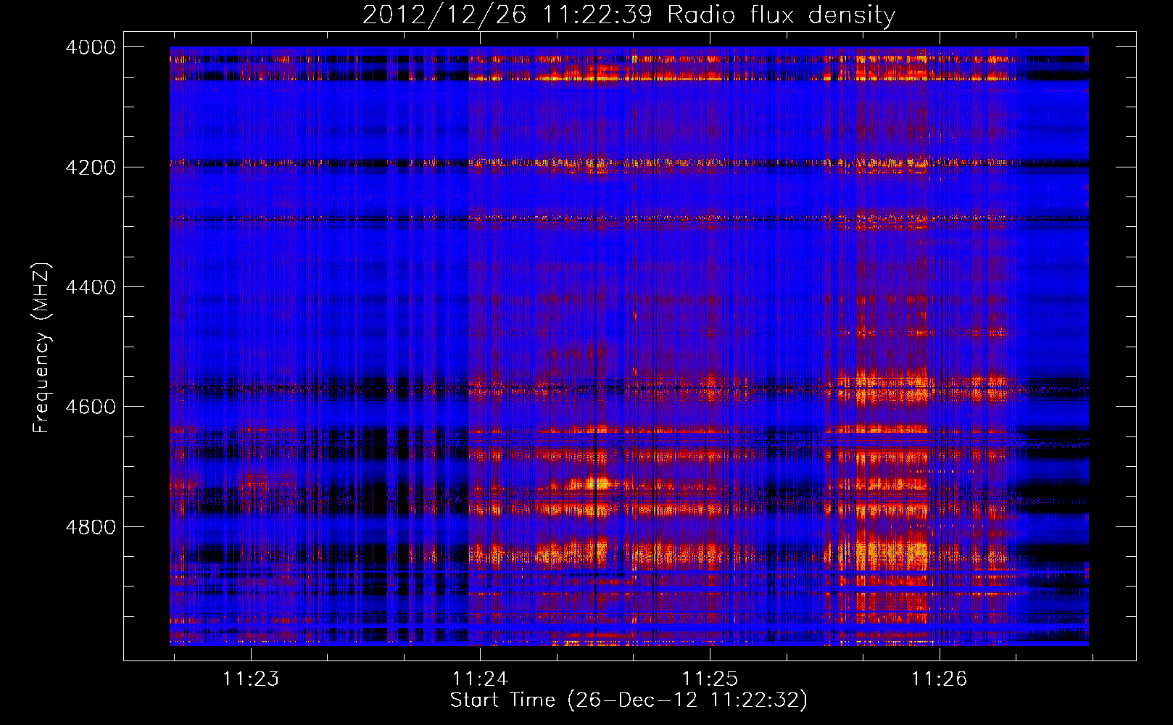The image size is (1173, 725).
Task: Click the 11:24 time axis label
Action: [480, 679]
